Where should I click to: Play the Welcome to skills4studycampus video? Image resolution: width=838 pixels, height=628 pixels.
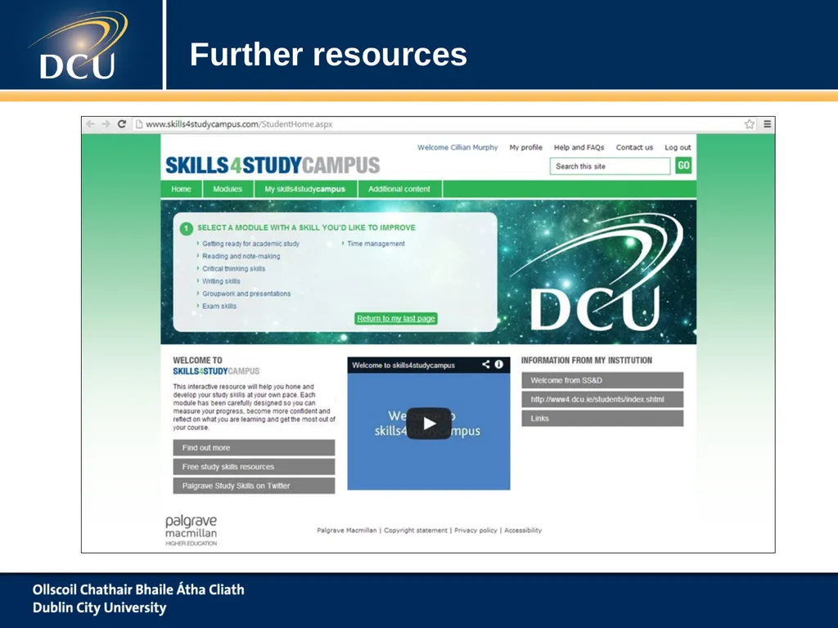pos(429,424)
